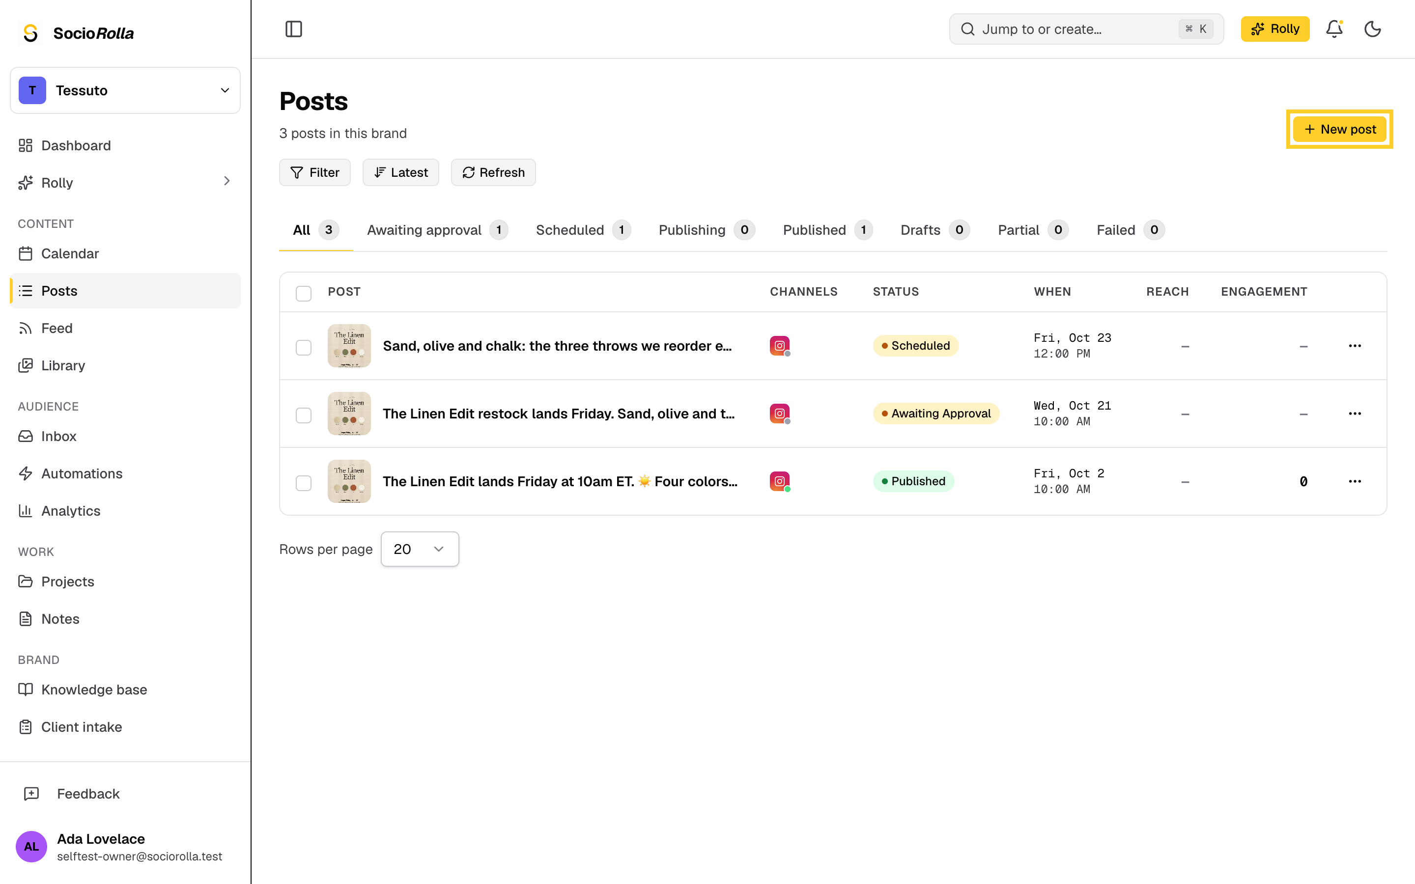Switch to Awaiting approval tab
1415x884 pixels.
coord(437,230)
